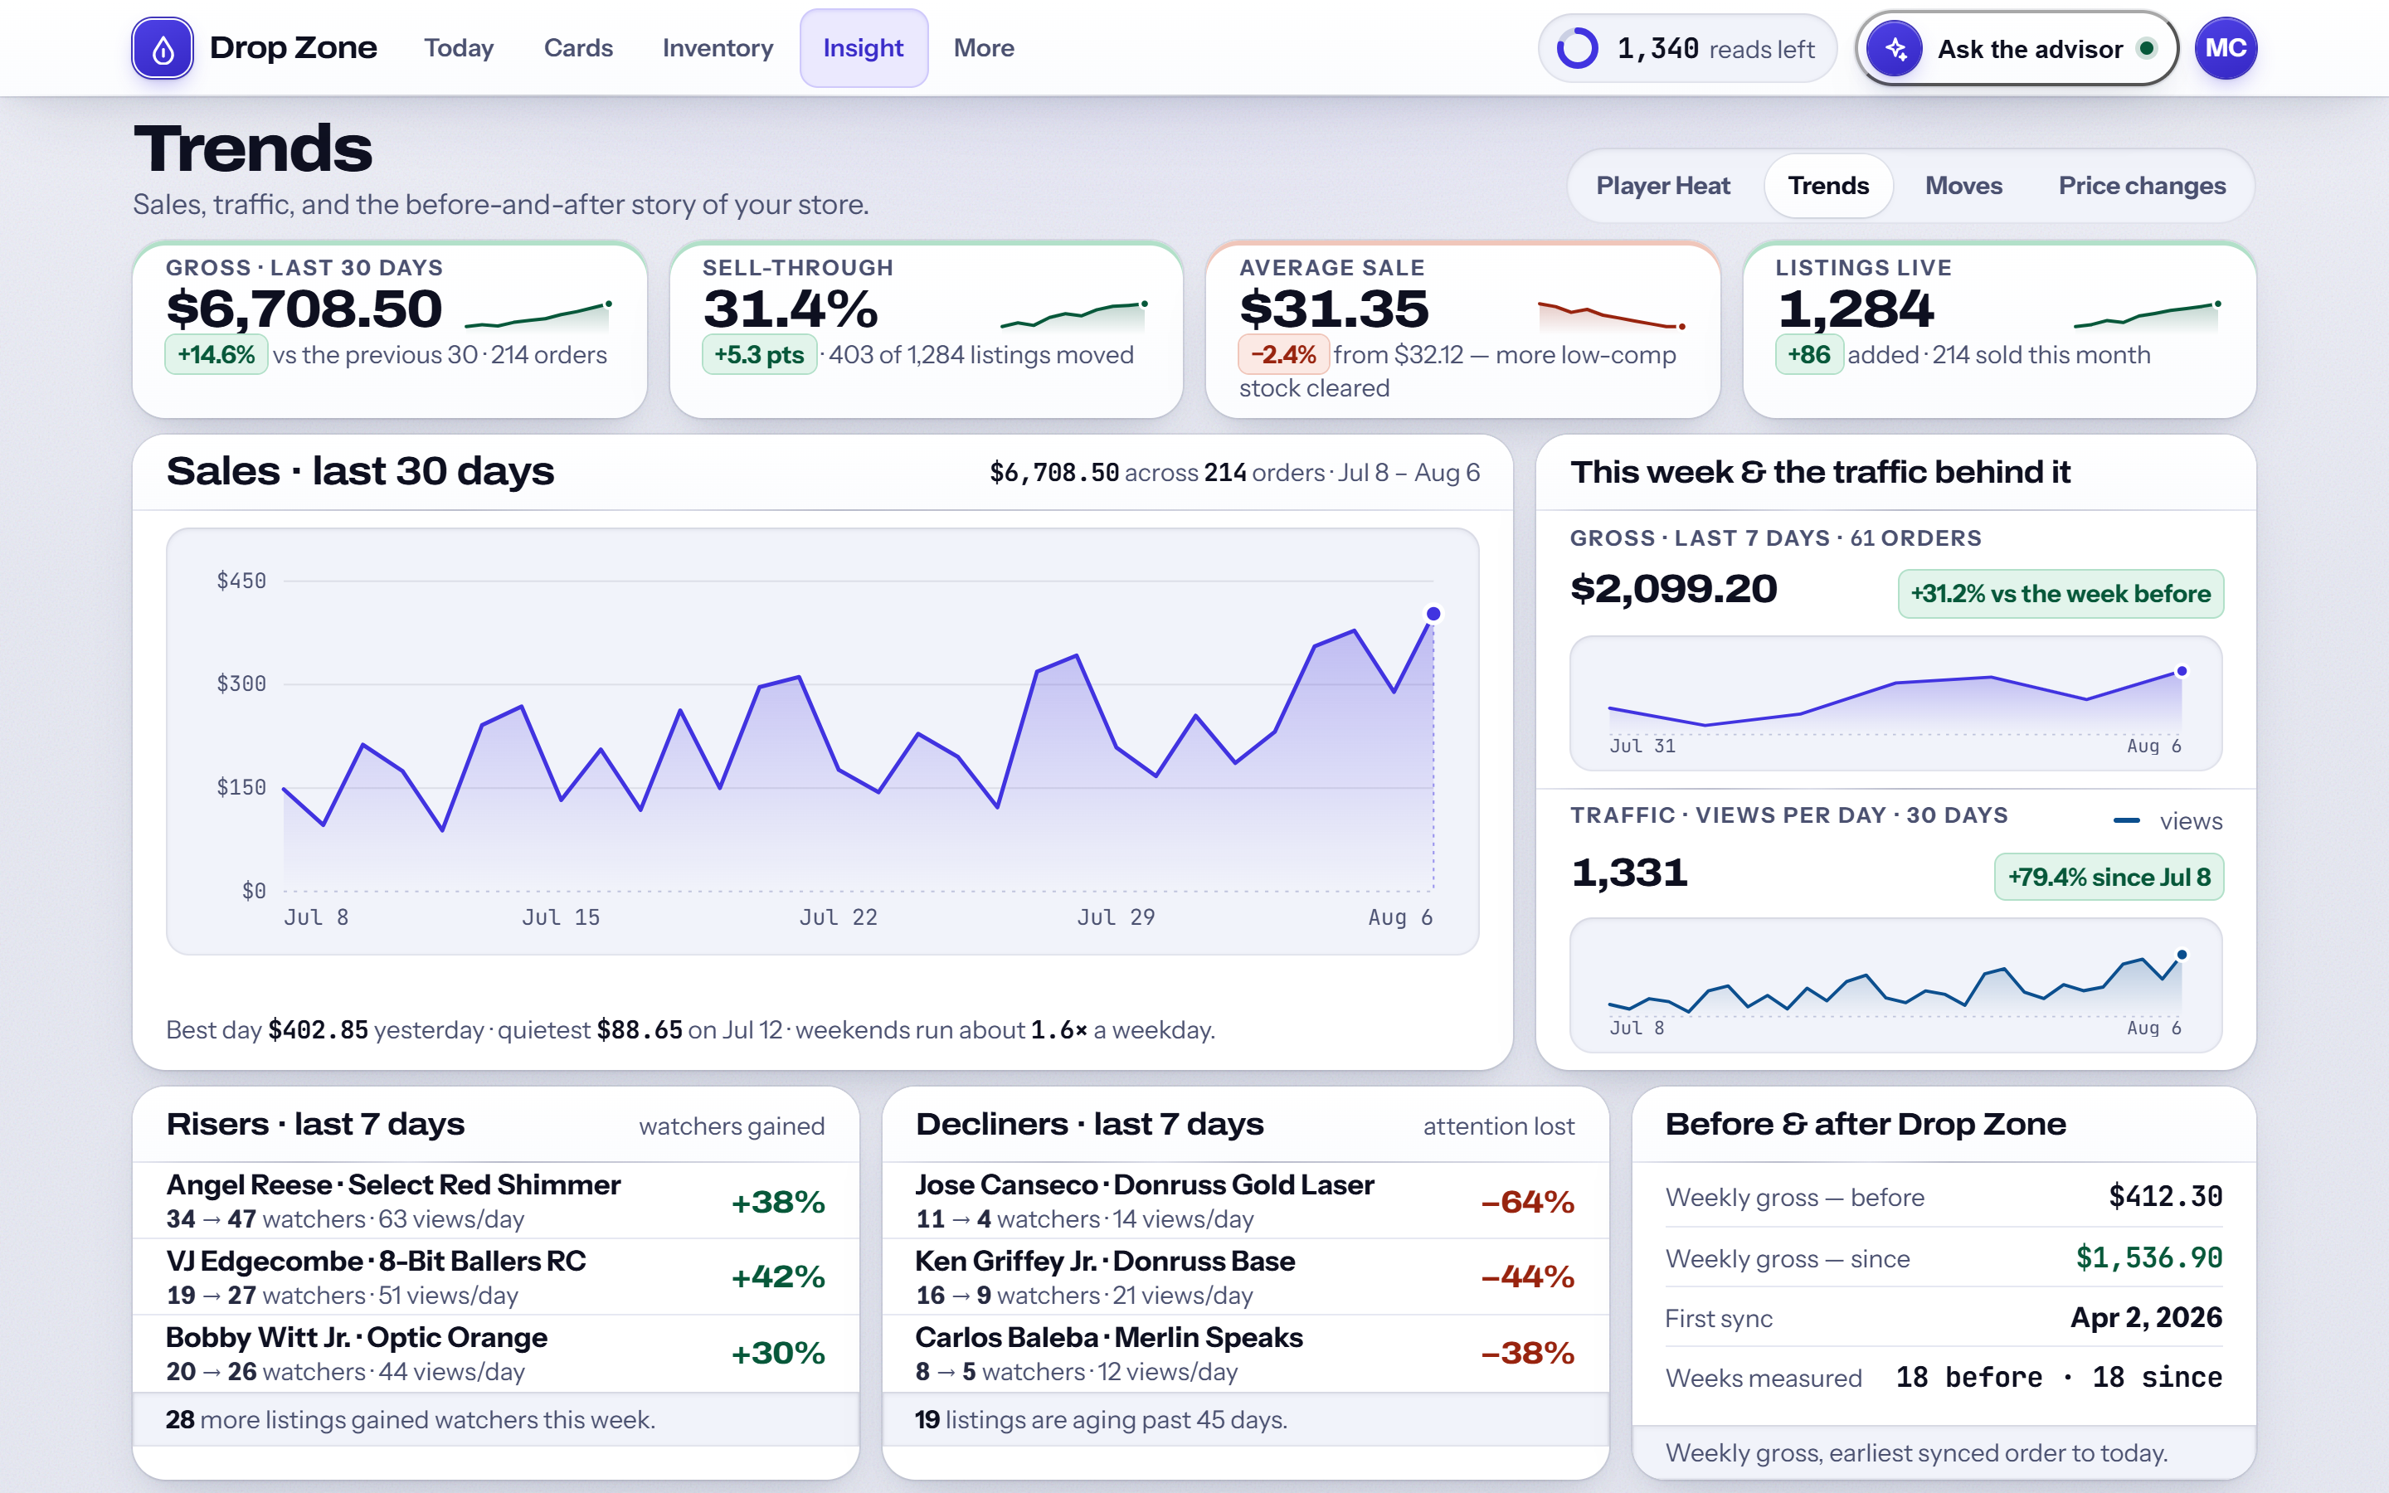Click the 7-day gross mini chart
2389x1493 pixels.
click(x=1895, y=703)
